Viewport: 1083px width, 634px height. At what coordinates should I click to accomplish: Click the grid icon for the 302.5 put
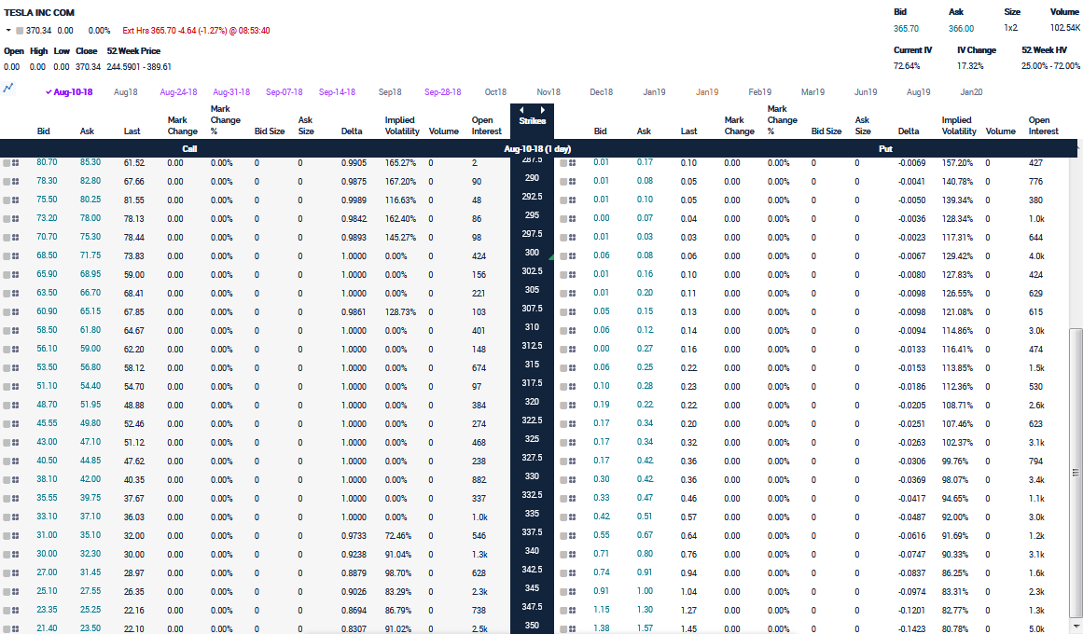tap(573, 275)
